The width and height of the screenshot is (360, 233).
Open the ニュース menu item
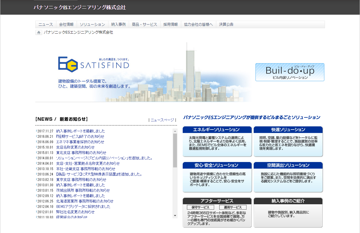[46, 25]
